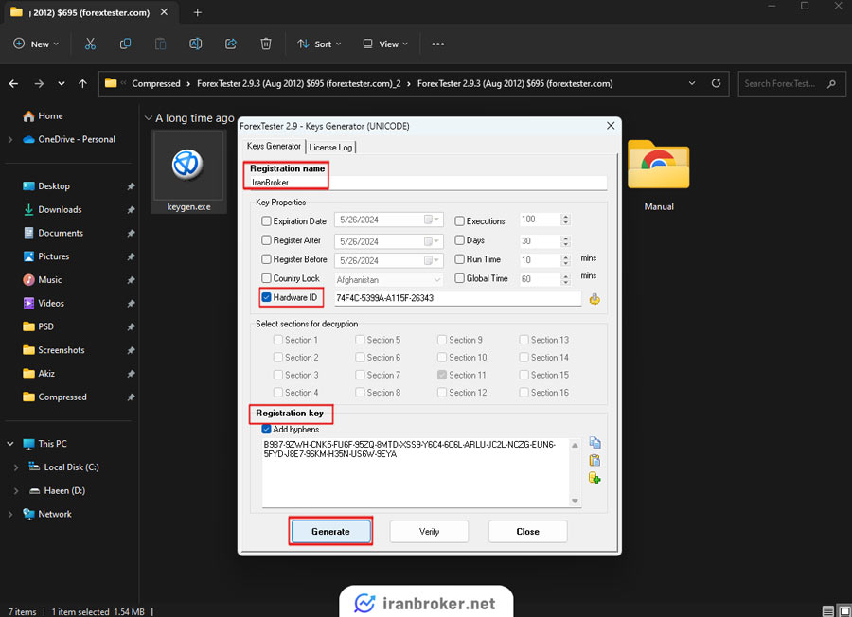Enable the Register Before checkbox
Image resolution: width=852 pixels, height=617 pixels.
266,259
